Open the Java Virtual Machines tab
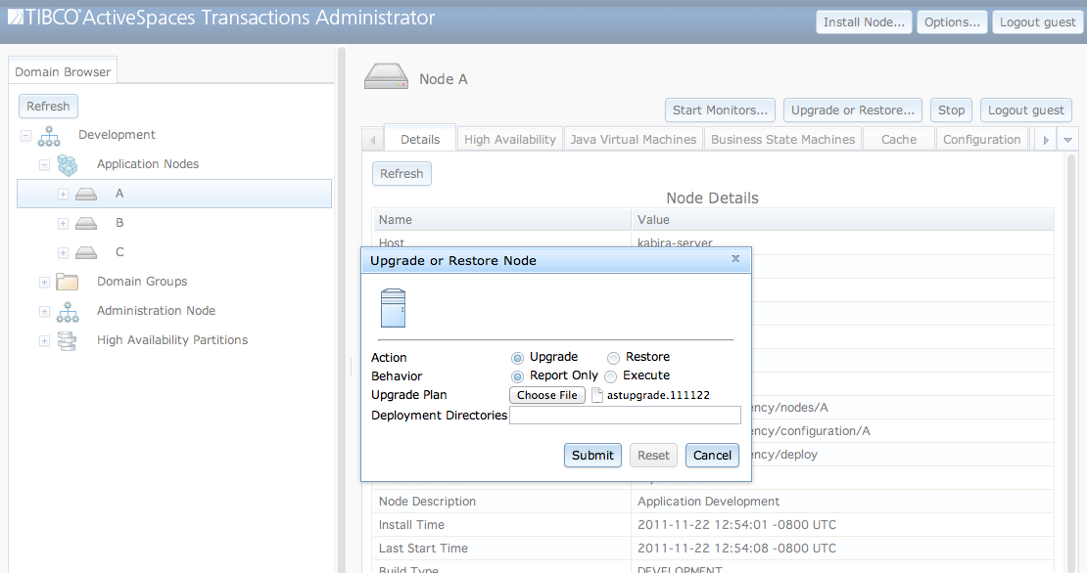This screenshot has height=573, width=1087. (634, 139)
